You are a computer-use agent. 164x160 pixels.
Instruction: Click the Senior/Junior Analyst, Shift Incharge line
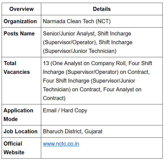tap(87, 34)
